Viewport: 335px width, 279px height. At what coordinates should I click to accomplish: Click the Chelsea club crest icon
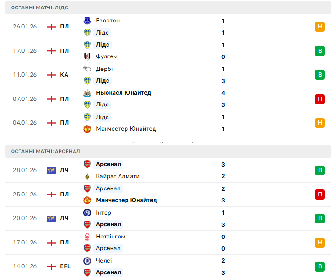point(87,261)
